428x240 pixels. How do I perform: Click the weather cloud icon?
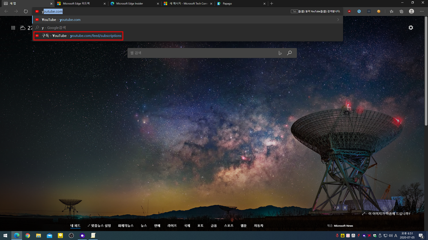tap(23, 27)
